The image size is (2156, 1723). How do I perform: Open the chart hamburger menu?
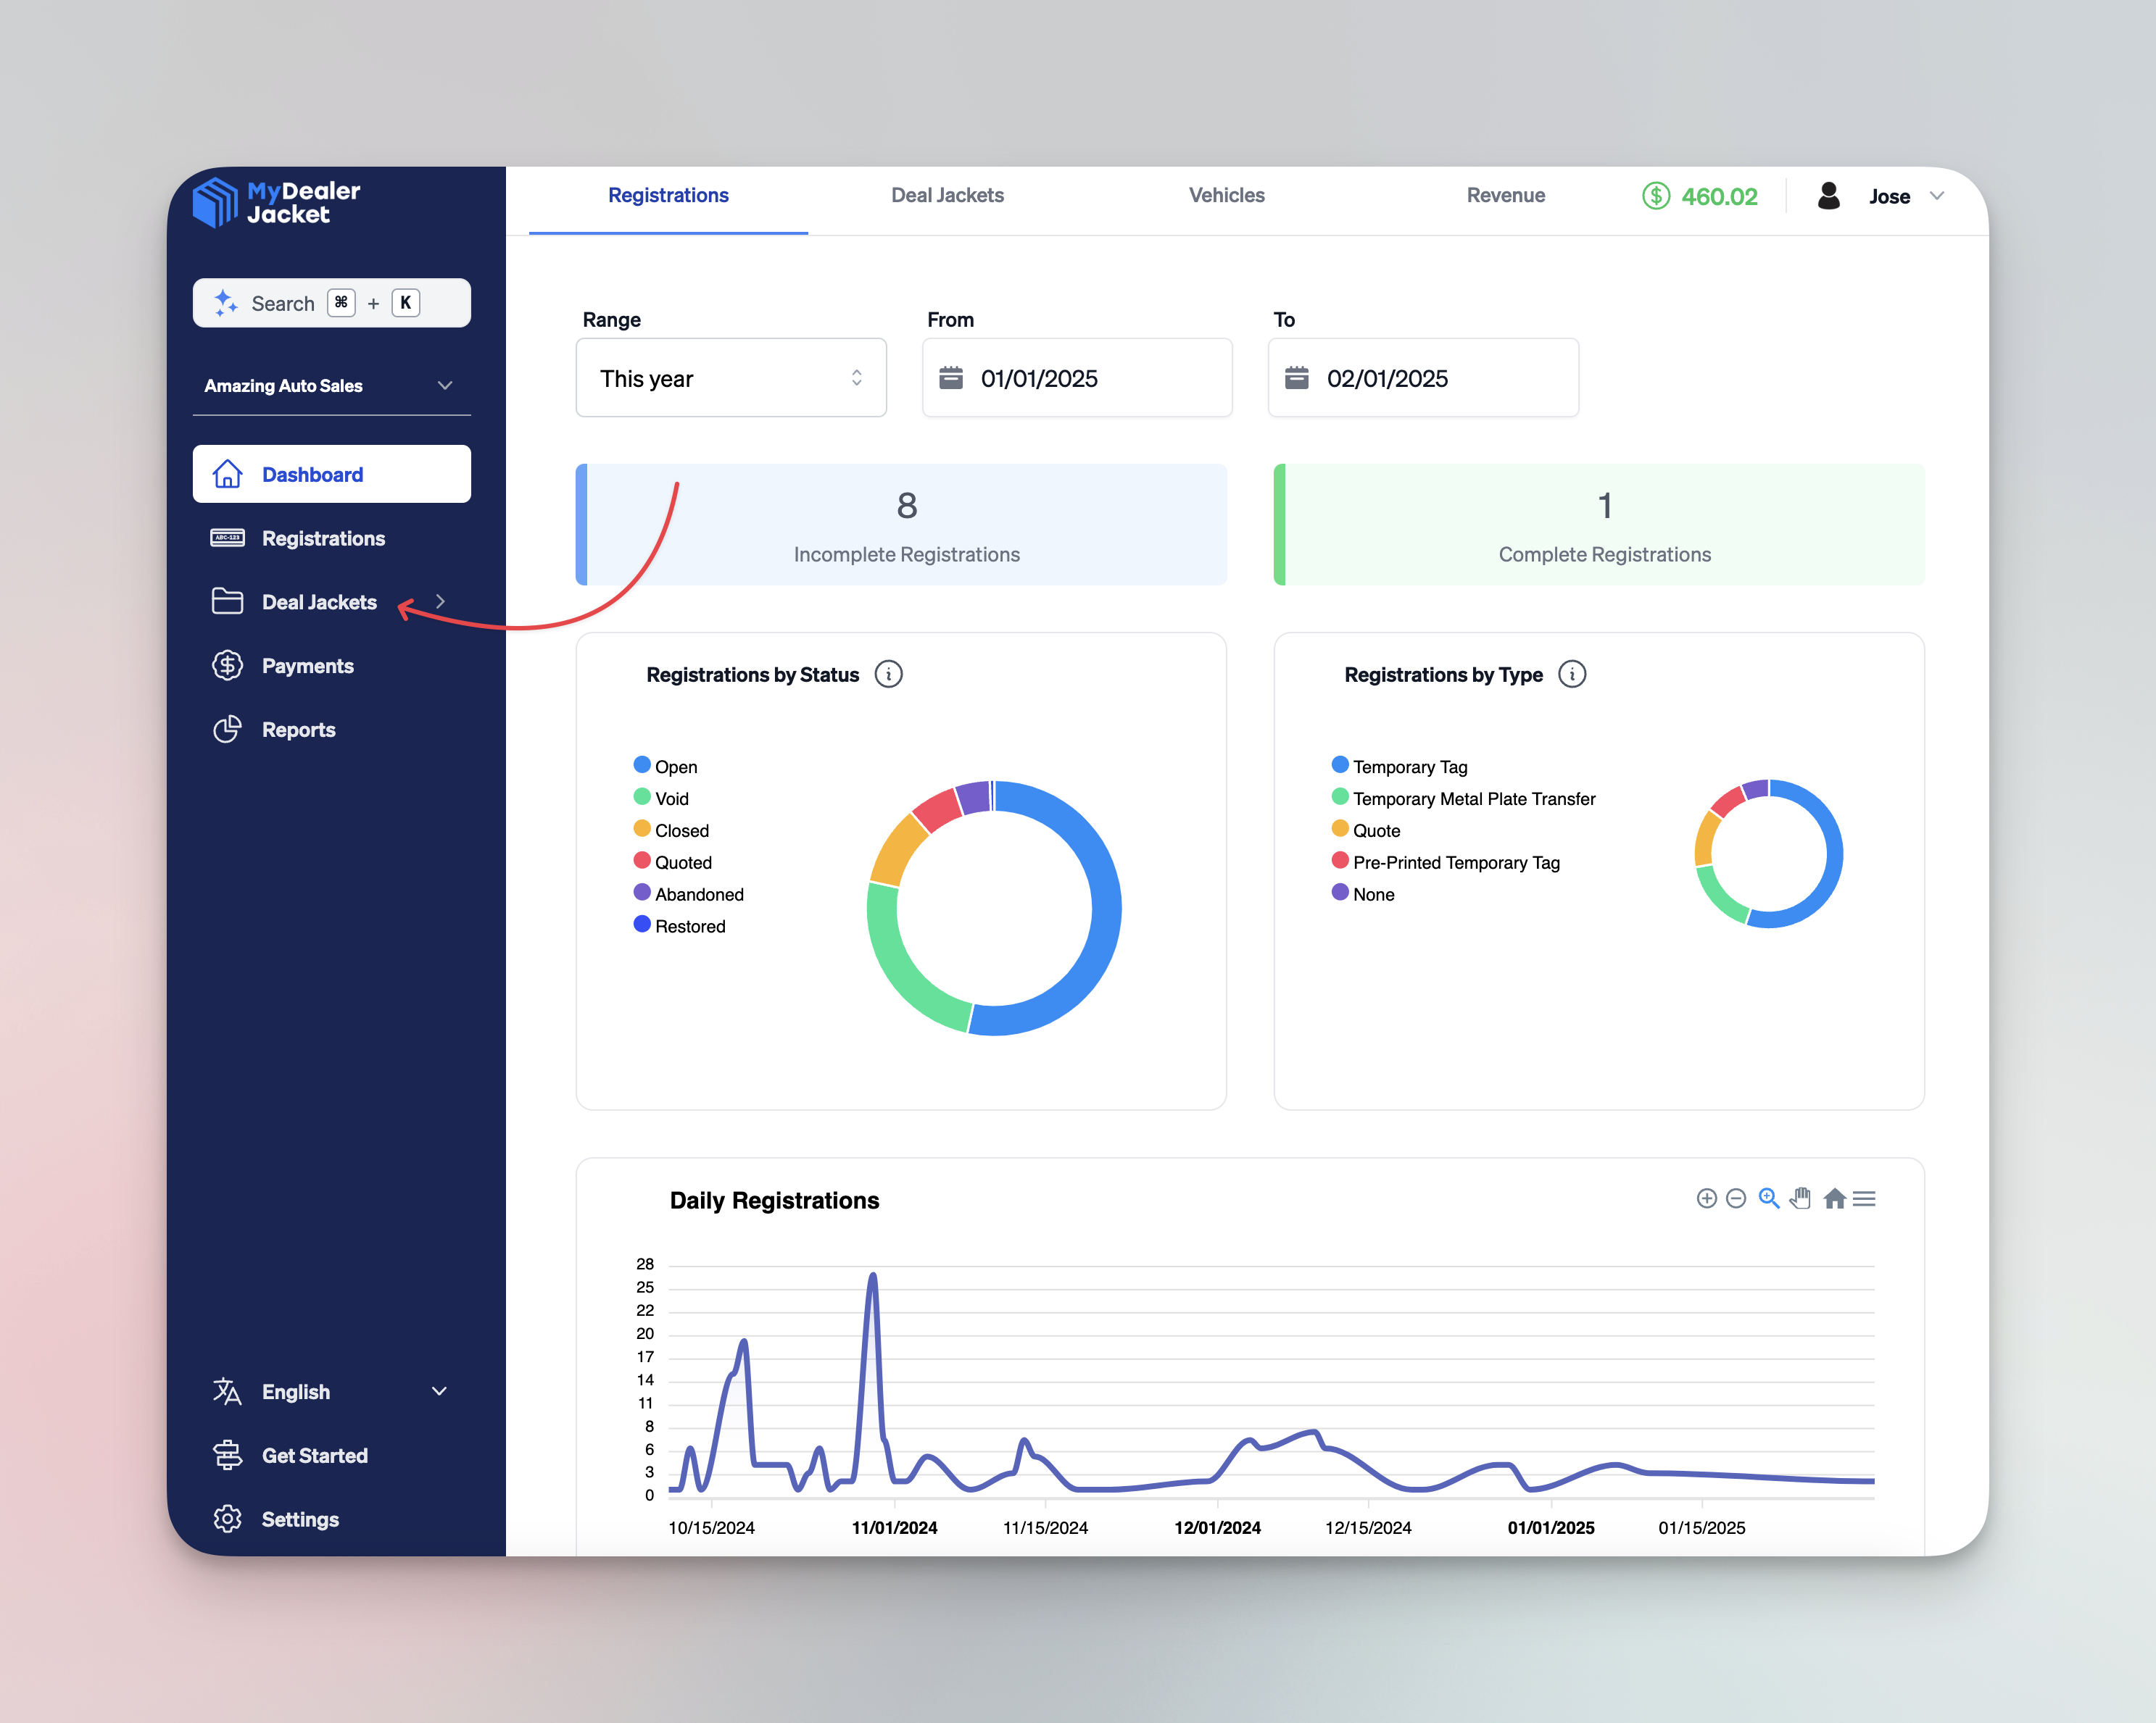pos(1864,1198)
